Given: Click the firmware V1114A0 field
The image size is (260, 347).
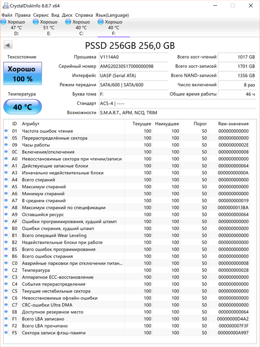Looking at the screenshot, I should pyautogui.click(x=134, y=57).
